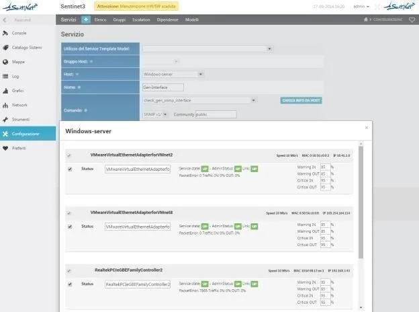Click the favorite heart icon in breadcrumb bar
The height and width of the screenshot is (312, 419).
click(412, 19)
